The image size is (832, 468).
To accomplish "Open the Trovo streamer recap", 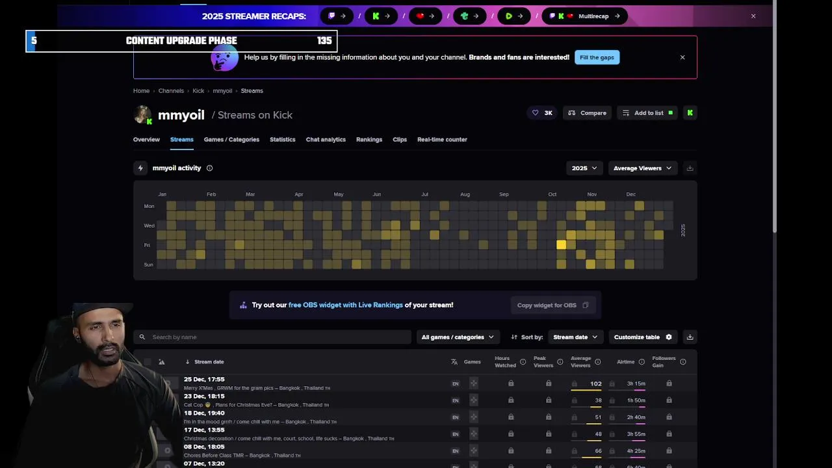I will pos(469,16).
